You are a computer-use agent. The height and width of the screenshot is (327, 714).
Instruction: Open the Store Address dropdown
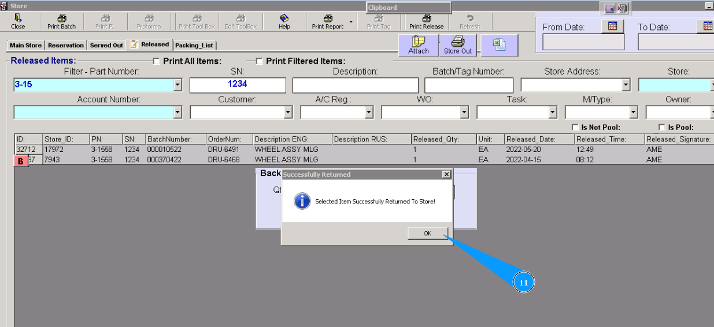click(626, 85)
